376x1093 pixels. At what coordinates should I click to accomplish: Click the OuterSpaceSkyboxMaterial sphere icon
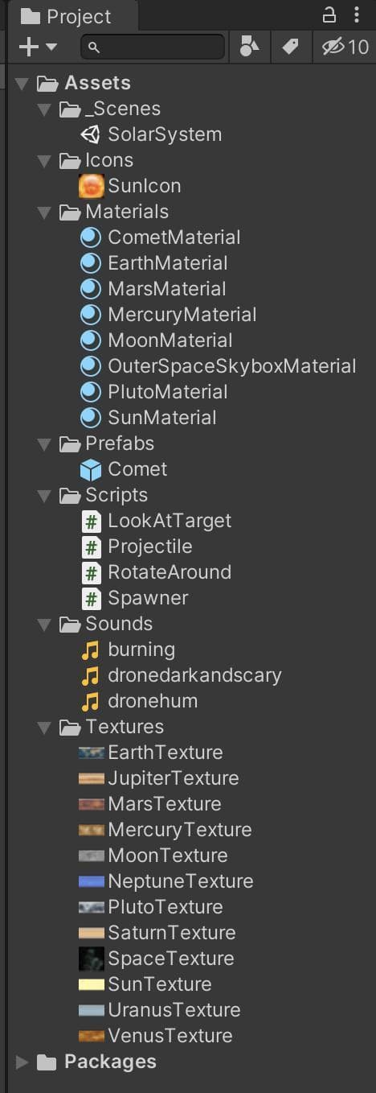91,366
